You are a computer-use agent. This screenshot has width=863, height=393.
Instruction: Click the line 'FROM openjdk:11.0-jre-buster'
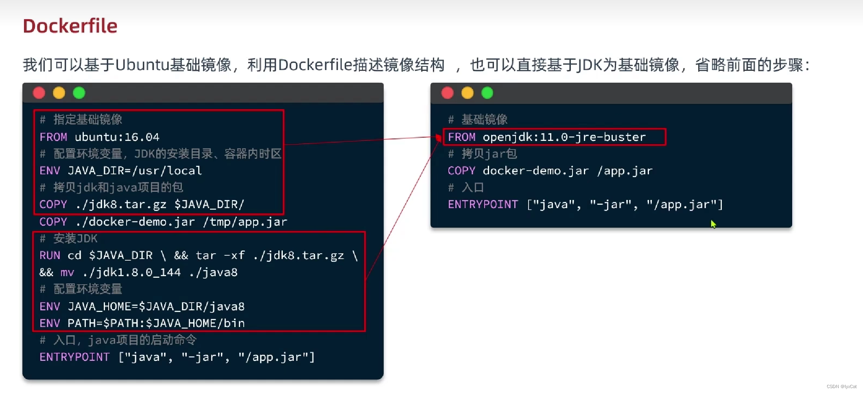tap(547, 137)
